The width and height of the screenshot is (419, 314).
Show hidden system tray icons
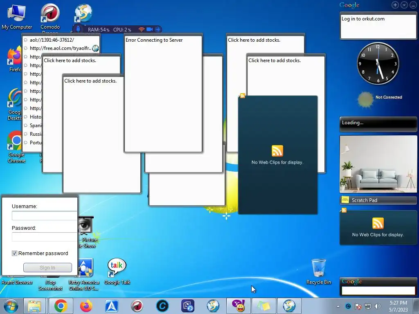point(338,306)
